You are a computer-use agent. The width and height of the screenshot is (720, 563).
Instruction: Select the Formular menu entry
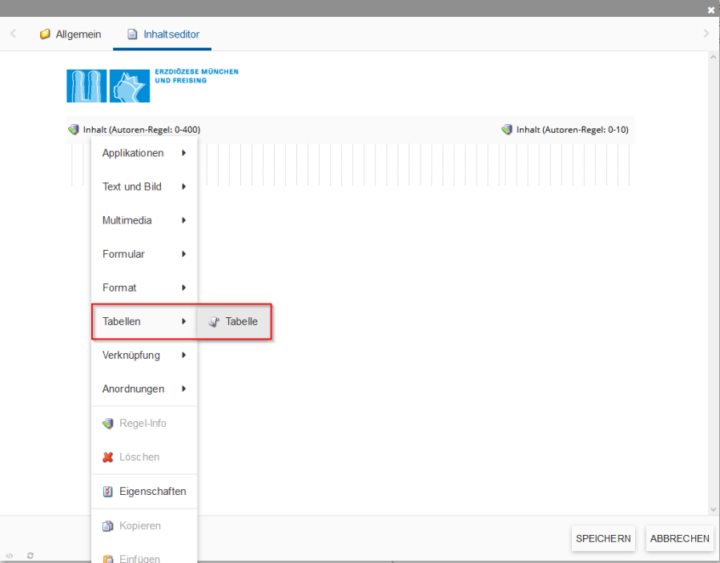coord(123,254)
